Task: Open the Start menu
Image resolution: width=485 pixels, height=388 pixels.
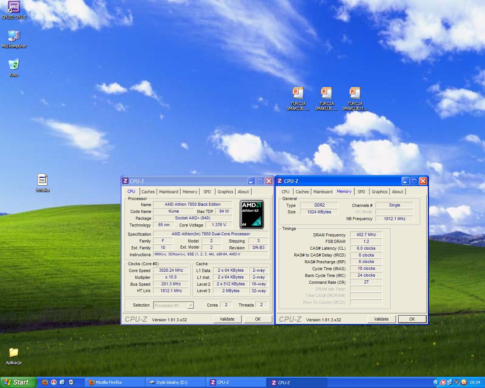Action: click(18, 382)
